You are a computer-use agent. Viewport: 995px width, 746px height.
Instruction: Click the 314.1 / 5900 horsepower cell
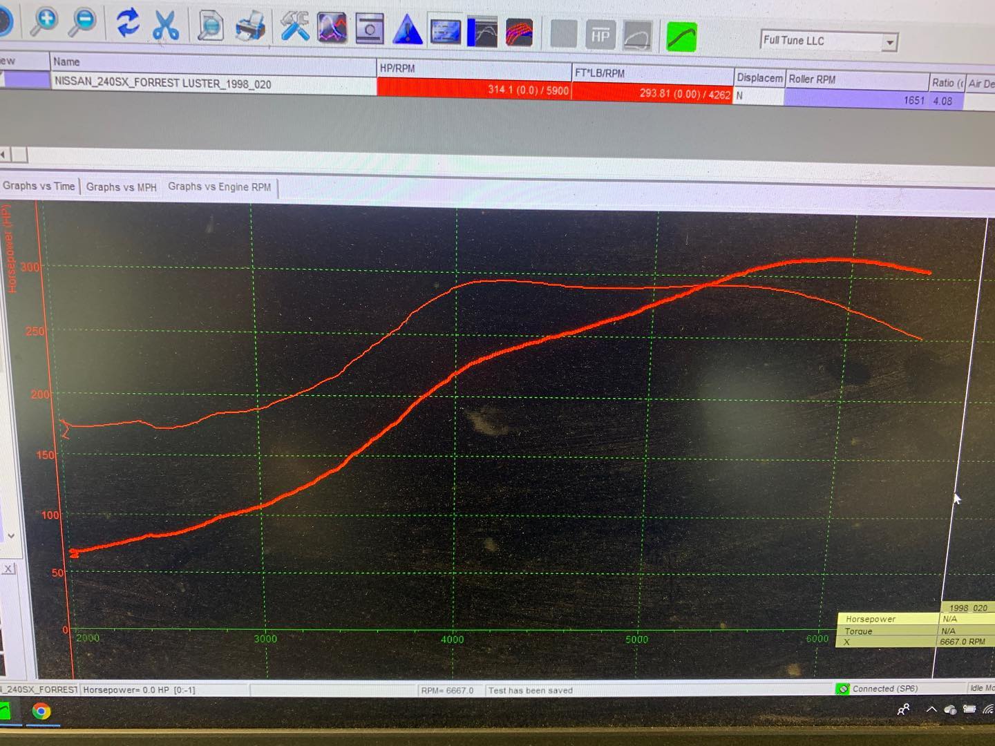pos(474,89)
